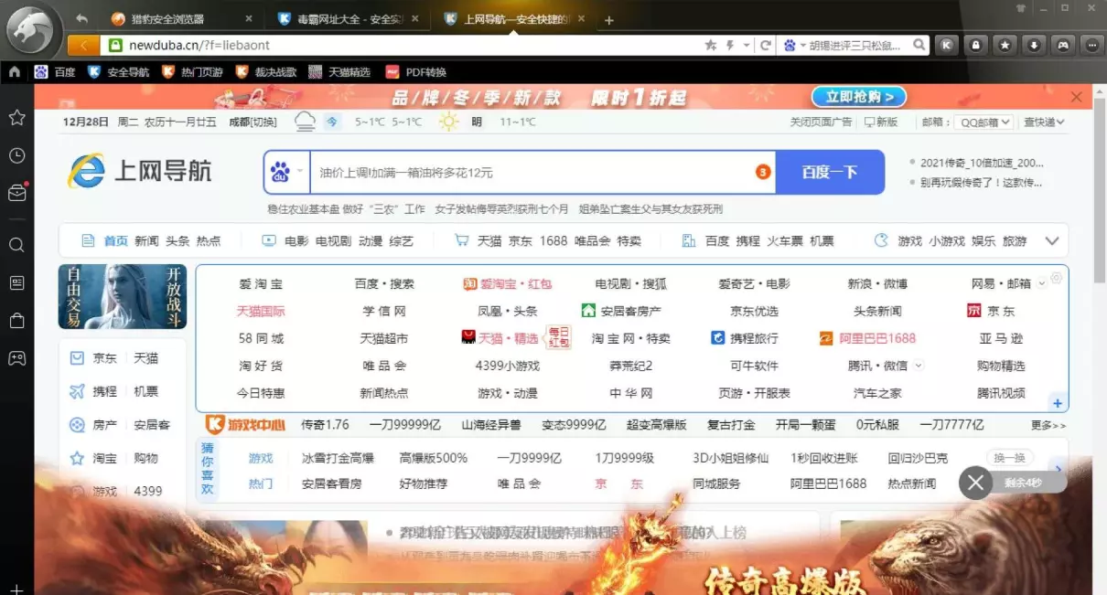Click the Liebao leopard logo button
The width and height of the screenshot is (1107, 595).
coord(34,29)
